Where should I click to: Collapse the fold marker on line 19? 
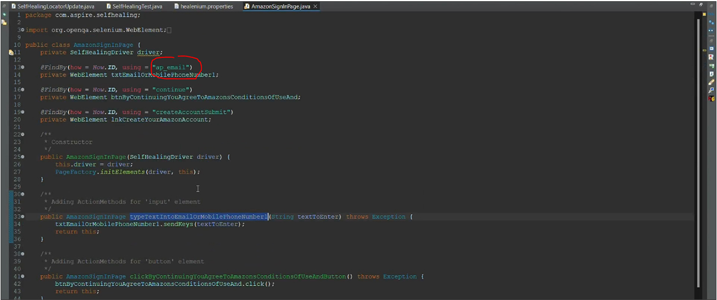[22, 112]
